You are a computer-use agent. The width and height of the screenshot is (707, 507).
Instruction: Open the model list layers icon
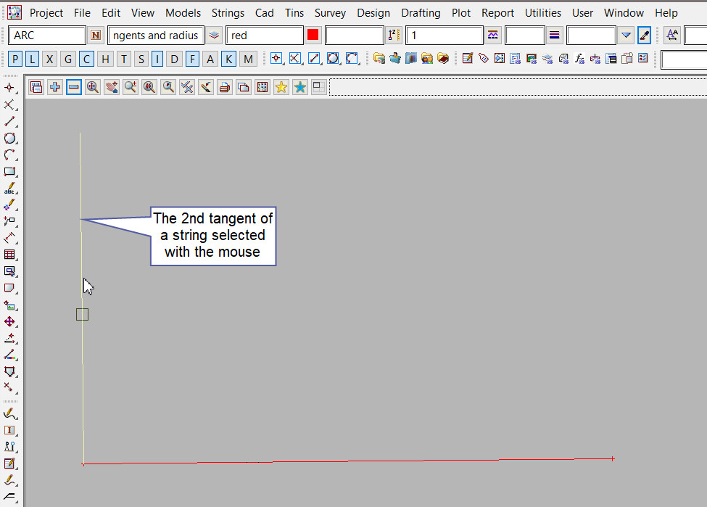[x=214, y=36]
